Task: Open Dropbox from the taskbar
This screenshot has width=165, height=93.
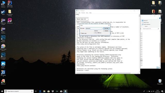Action: [x=53, y=91]
